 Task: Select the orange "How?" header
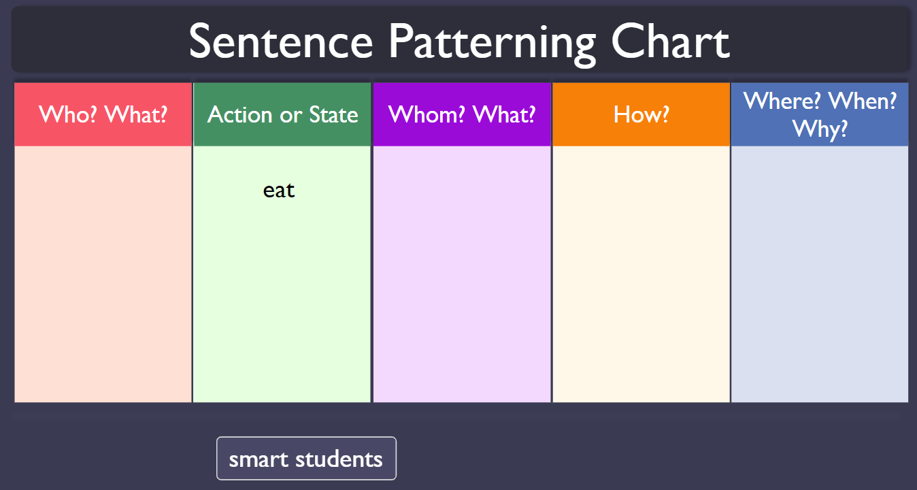[641, 114]
